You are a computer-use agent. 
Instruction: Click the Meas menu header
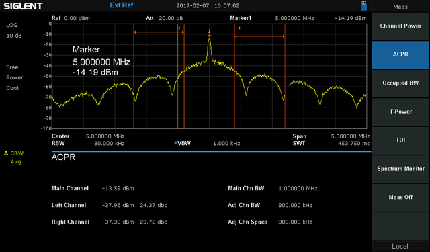pyautogui.click(x=400, y=7)
